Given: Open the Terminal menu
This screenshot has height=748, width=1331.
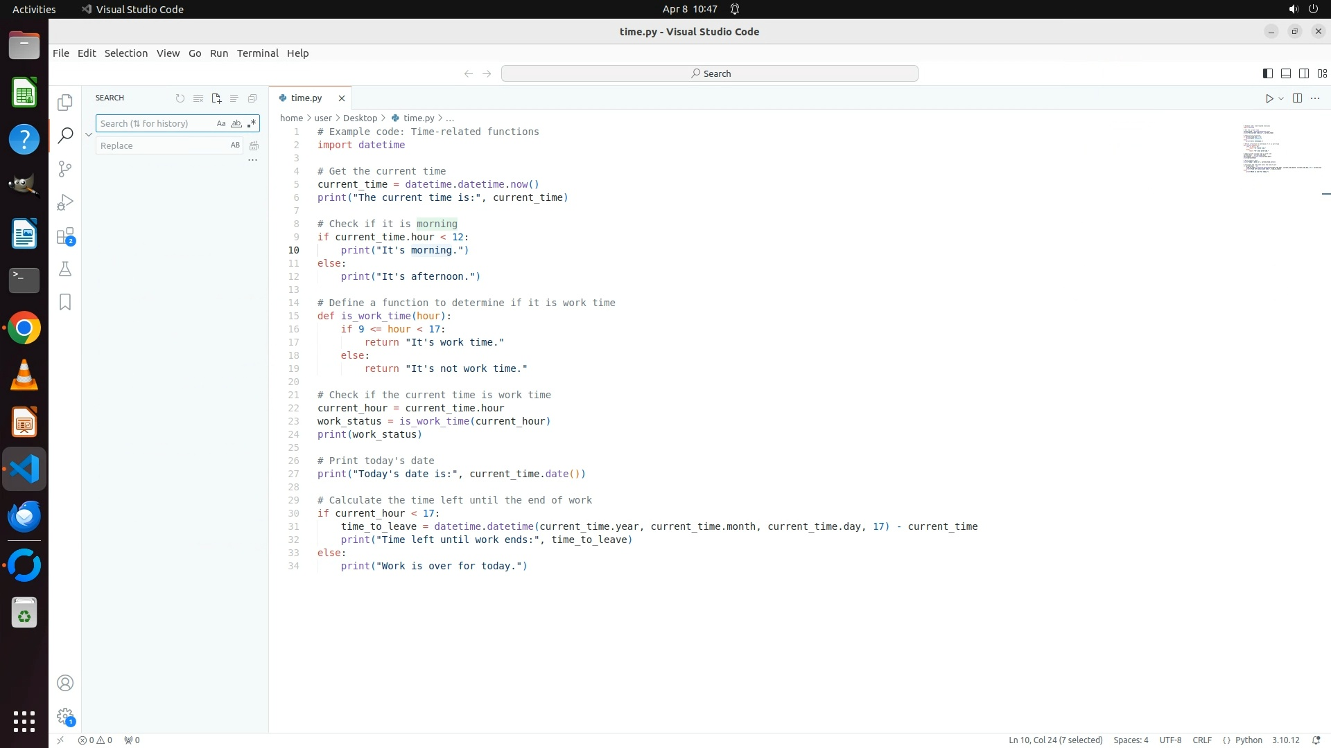Looking at the screenshot, I should click(x=257, y=53).
